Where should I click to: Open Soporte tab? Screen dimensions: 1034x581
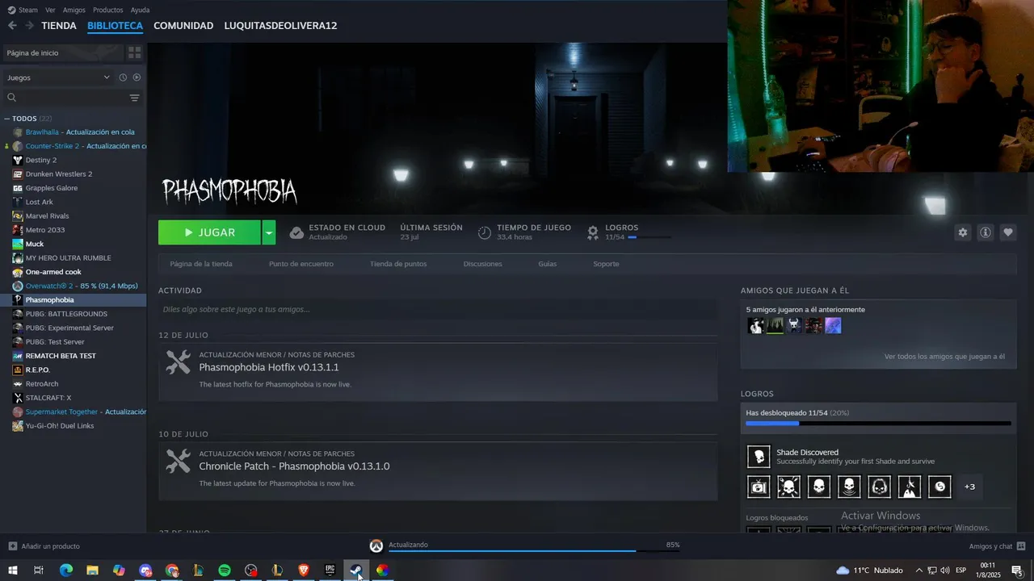point(606,264)
